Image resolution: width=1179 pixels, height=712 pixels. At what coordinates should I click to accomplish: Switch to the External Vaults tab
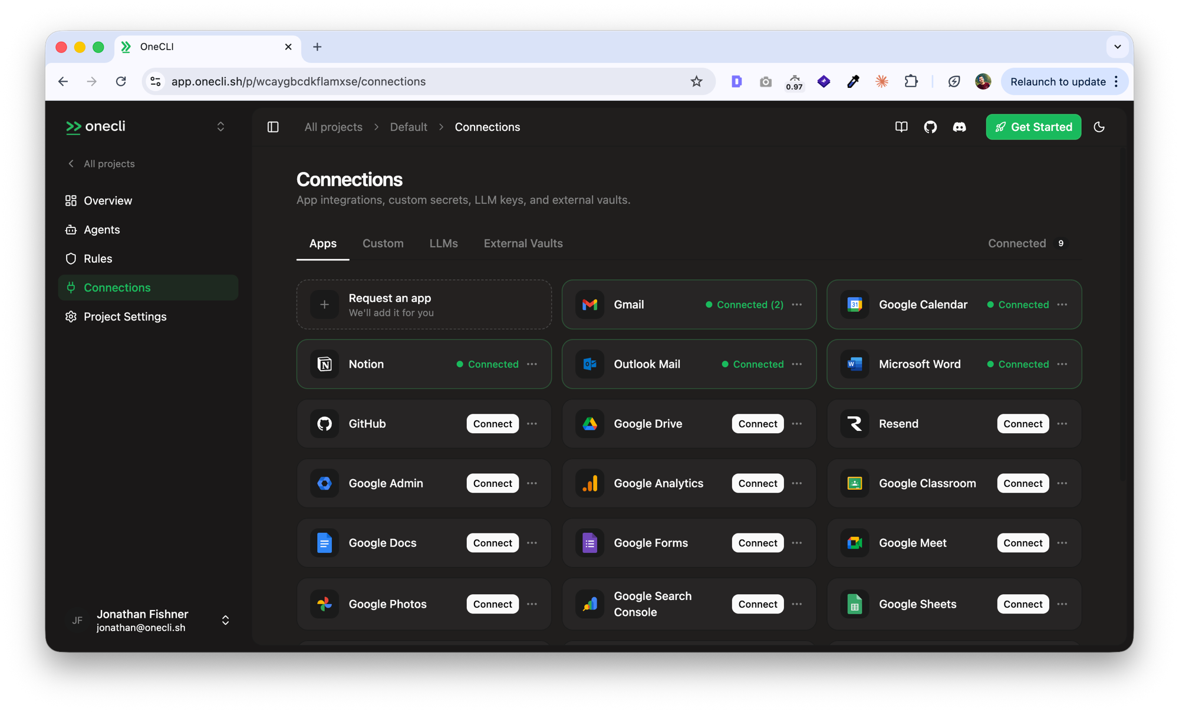(523, 243)
